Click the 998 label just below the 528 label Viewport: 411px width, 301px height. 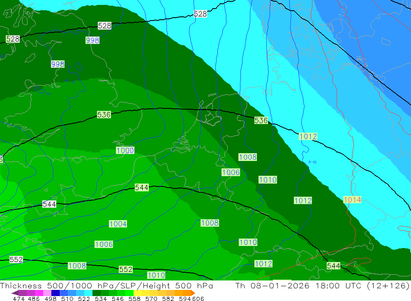point(92,40)
